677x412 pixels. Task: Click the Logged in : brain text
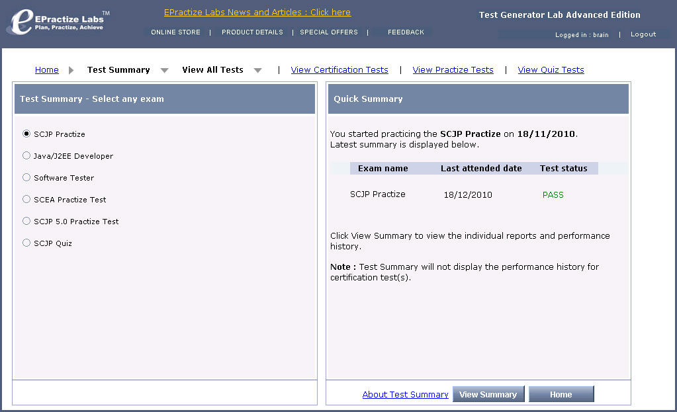point(582,35)
